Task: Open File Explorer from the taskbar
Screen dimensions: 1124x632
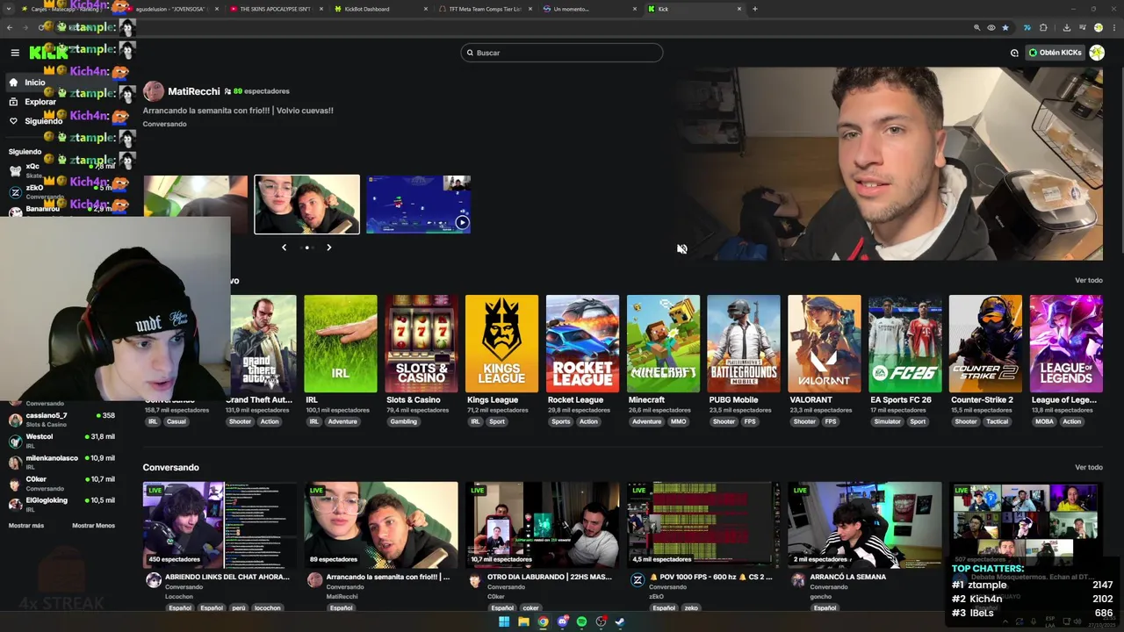Action: (523, 621)
